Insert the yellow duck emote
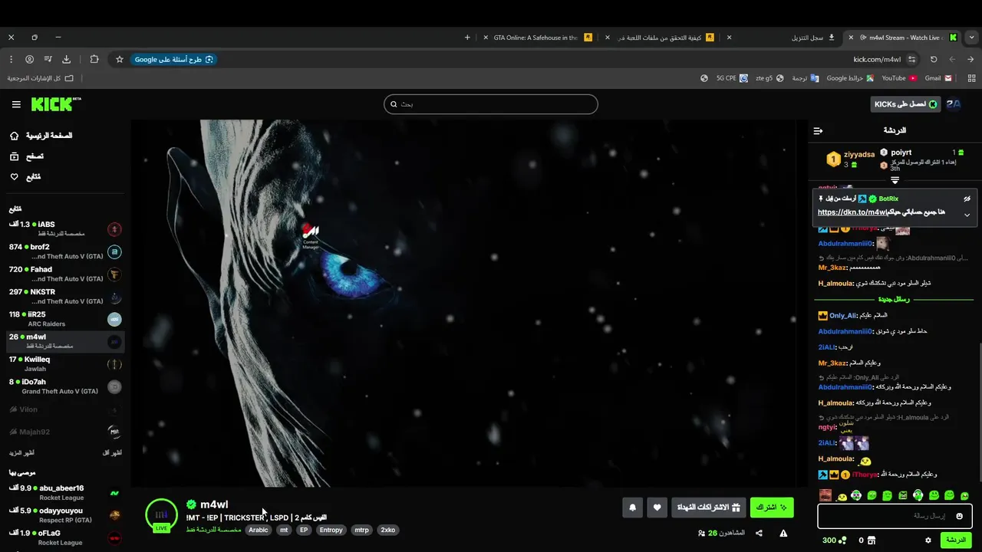This screenshot has width=982, height=552. tap(842, 497)
